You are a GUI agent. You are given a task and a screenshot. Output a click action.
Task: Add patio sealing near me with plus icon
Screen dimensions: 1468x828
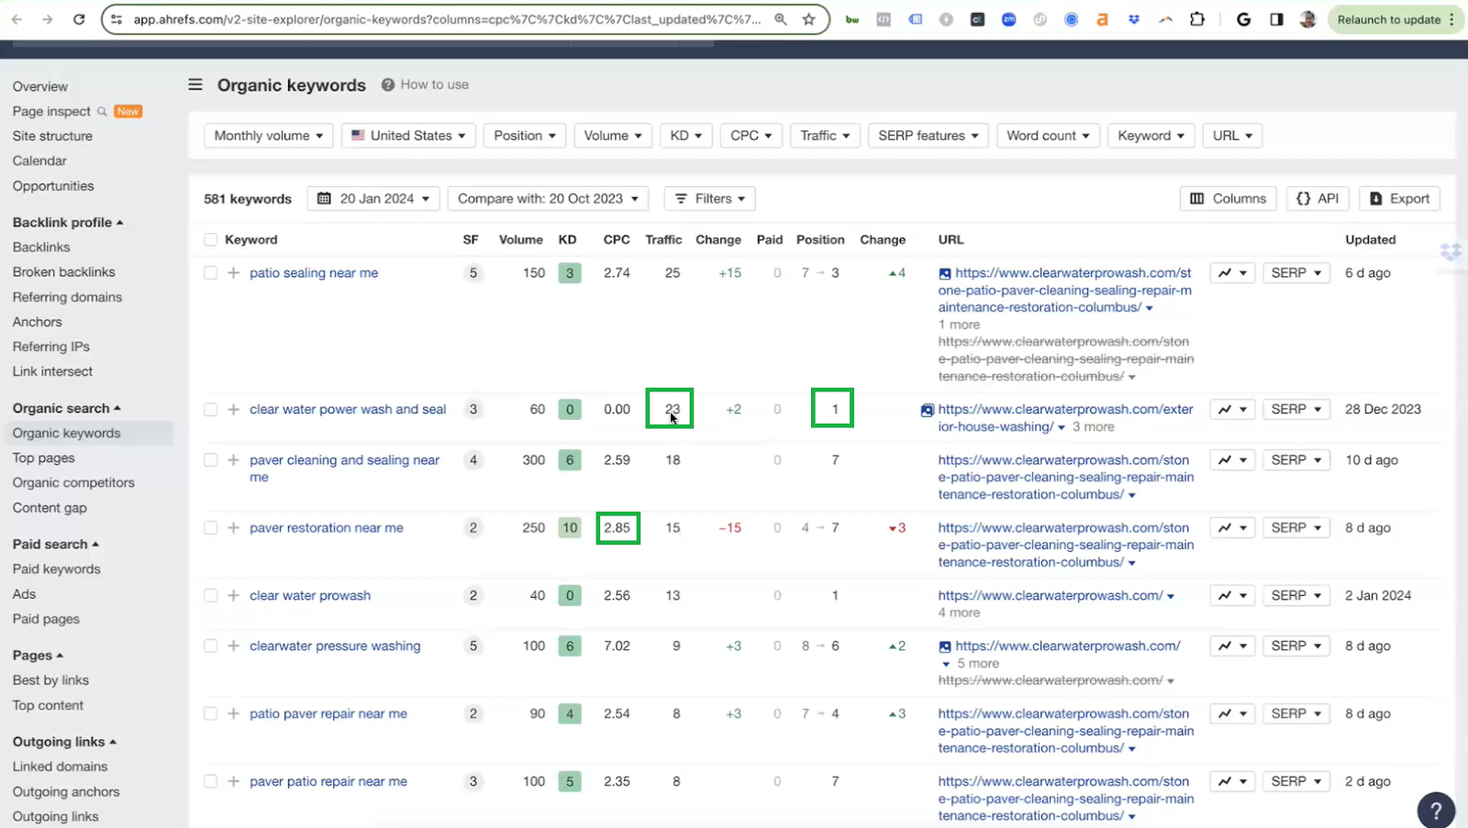point(233,273)
